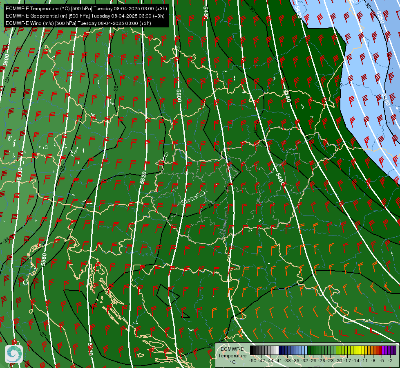Click the 5480 geopotential contour label
Image resolution: width=400 pixels, height=368 pixels.
pos(206,13)
